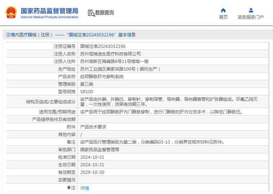Click the 管理类别 row label
Image resolution: width=273 pixels, height=194 pixels.
67,84
